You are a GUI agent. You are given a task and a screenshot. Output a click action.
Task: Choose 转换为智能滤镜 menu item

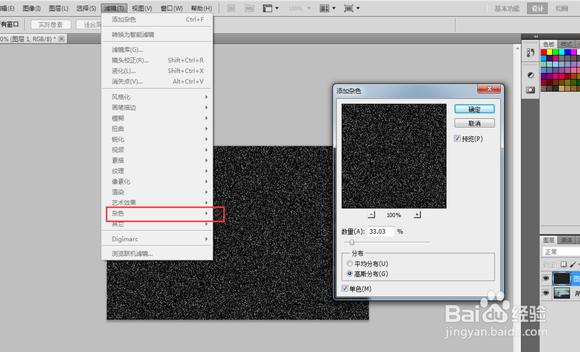point(157,34)
